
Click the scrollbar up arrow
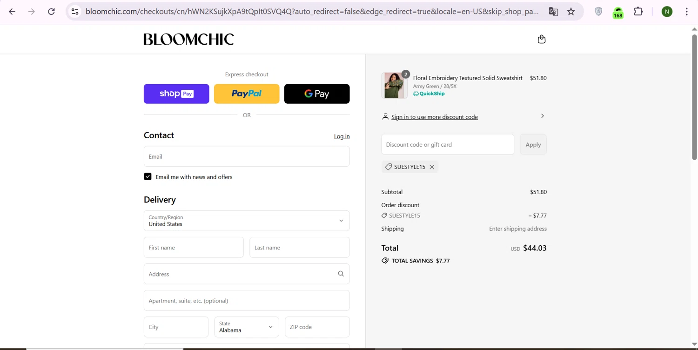pyautogui.click(x=694, y=29)
